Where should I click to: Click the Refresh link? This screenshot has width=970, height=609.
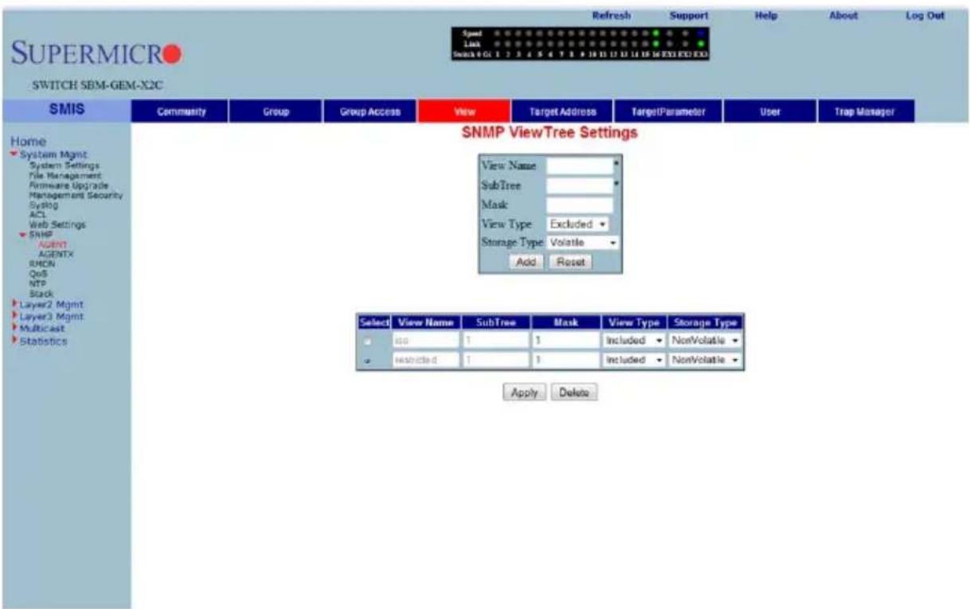[x=611, y=15]
